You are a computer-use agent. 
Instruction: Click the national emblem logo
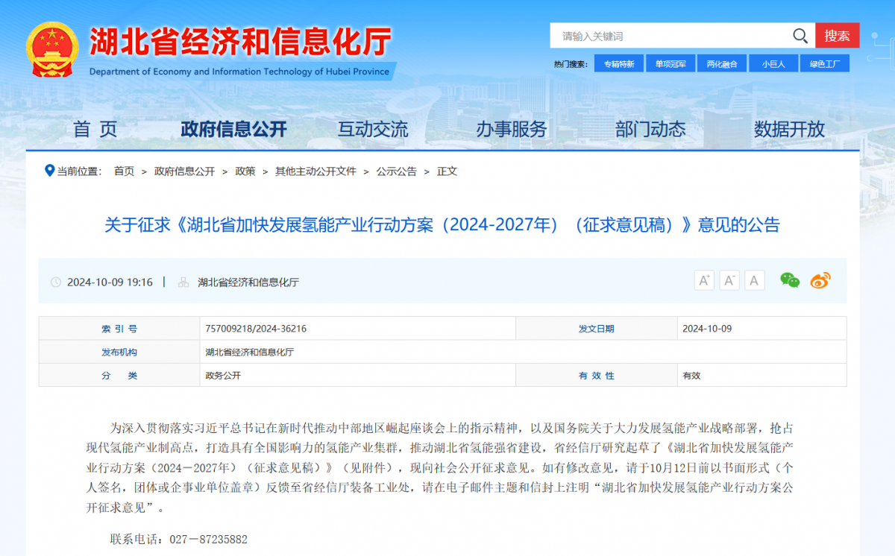point(52,49)
